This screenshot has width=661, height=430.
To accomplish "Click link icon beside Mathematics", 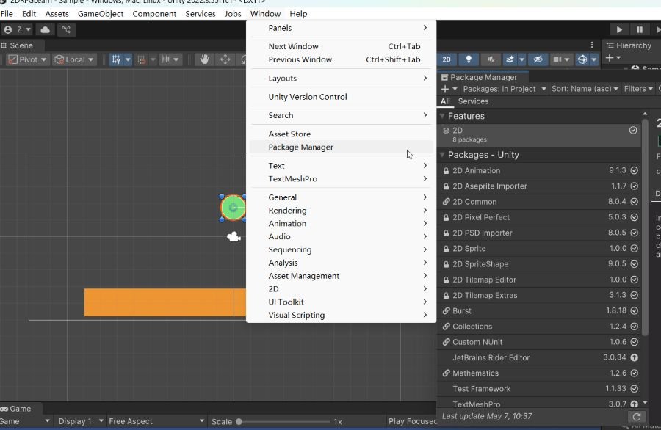I will click(x=446, y=373).
